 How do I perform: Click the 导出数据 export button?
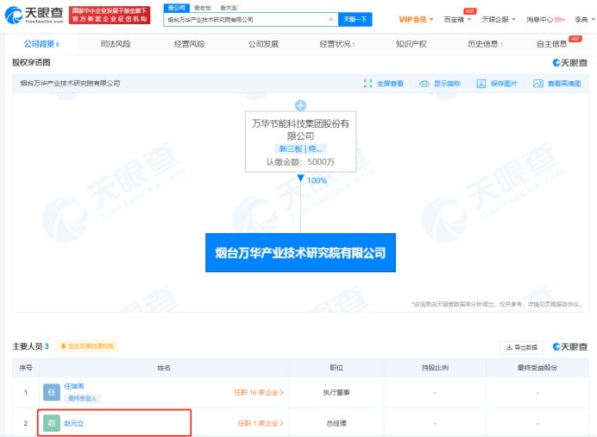(x=521, y=347)
